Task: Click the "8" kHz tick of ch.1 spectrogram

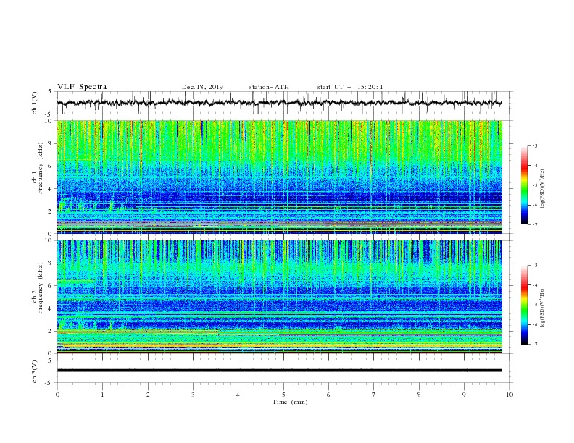Action: [51, 143]
